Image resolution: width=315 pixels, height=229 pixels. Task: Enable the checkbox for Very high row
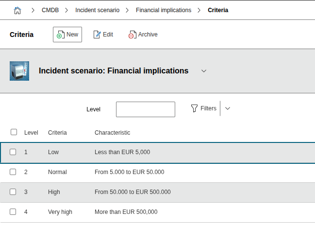click(13, 212)
